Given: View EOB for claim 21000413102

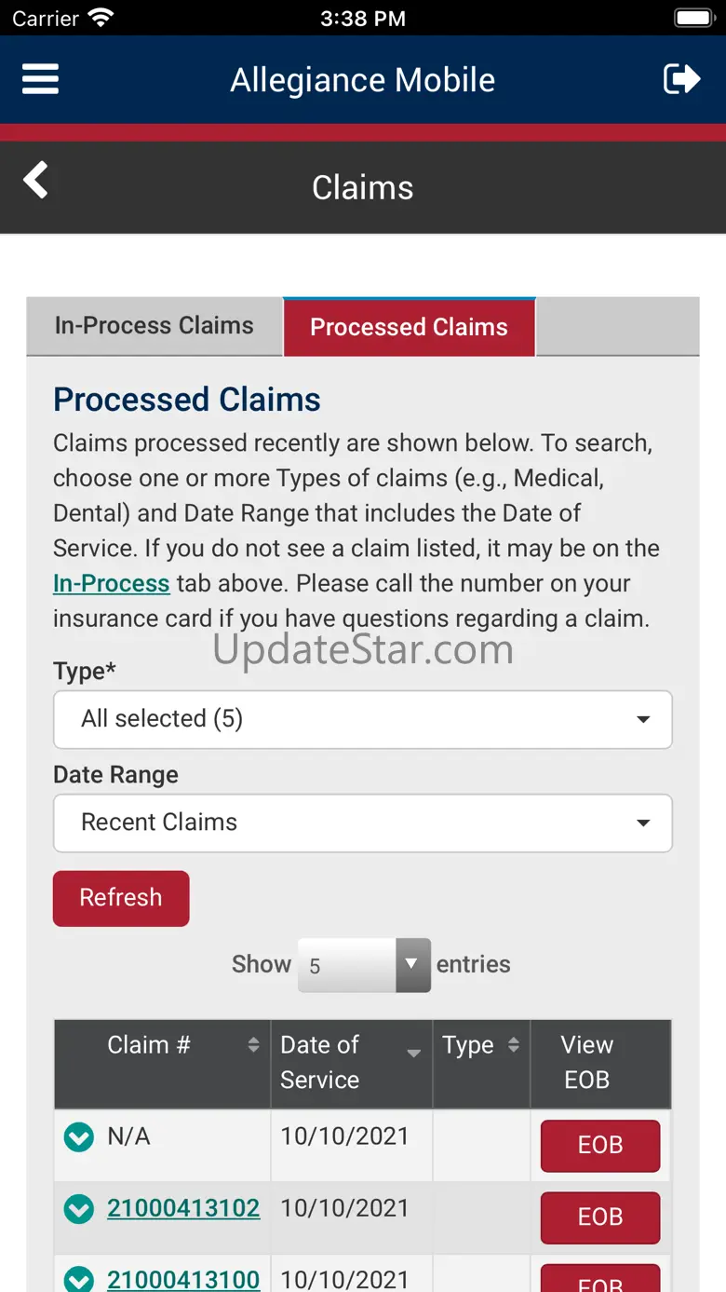Looking at the screenshot, I should click(x=599, y=1217).
